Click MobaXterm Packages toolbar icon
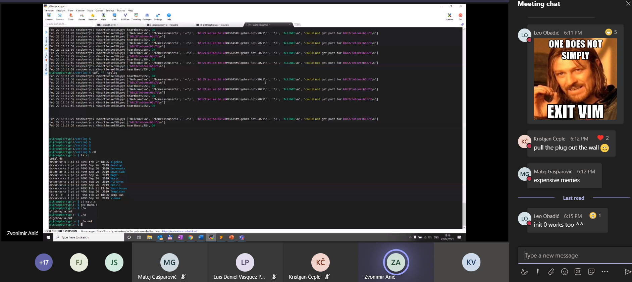 [147, 17]
